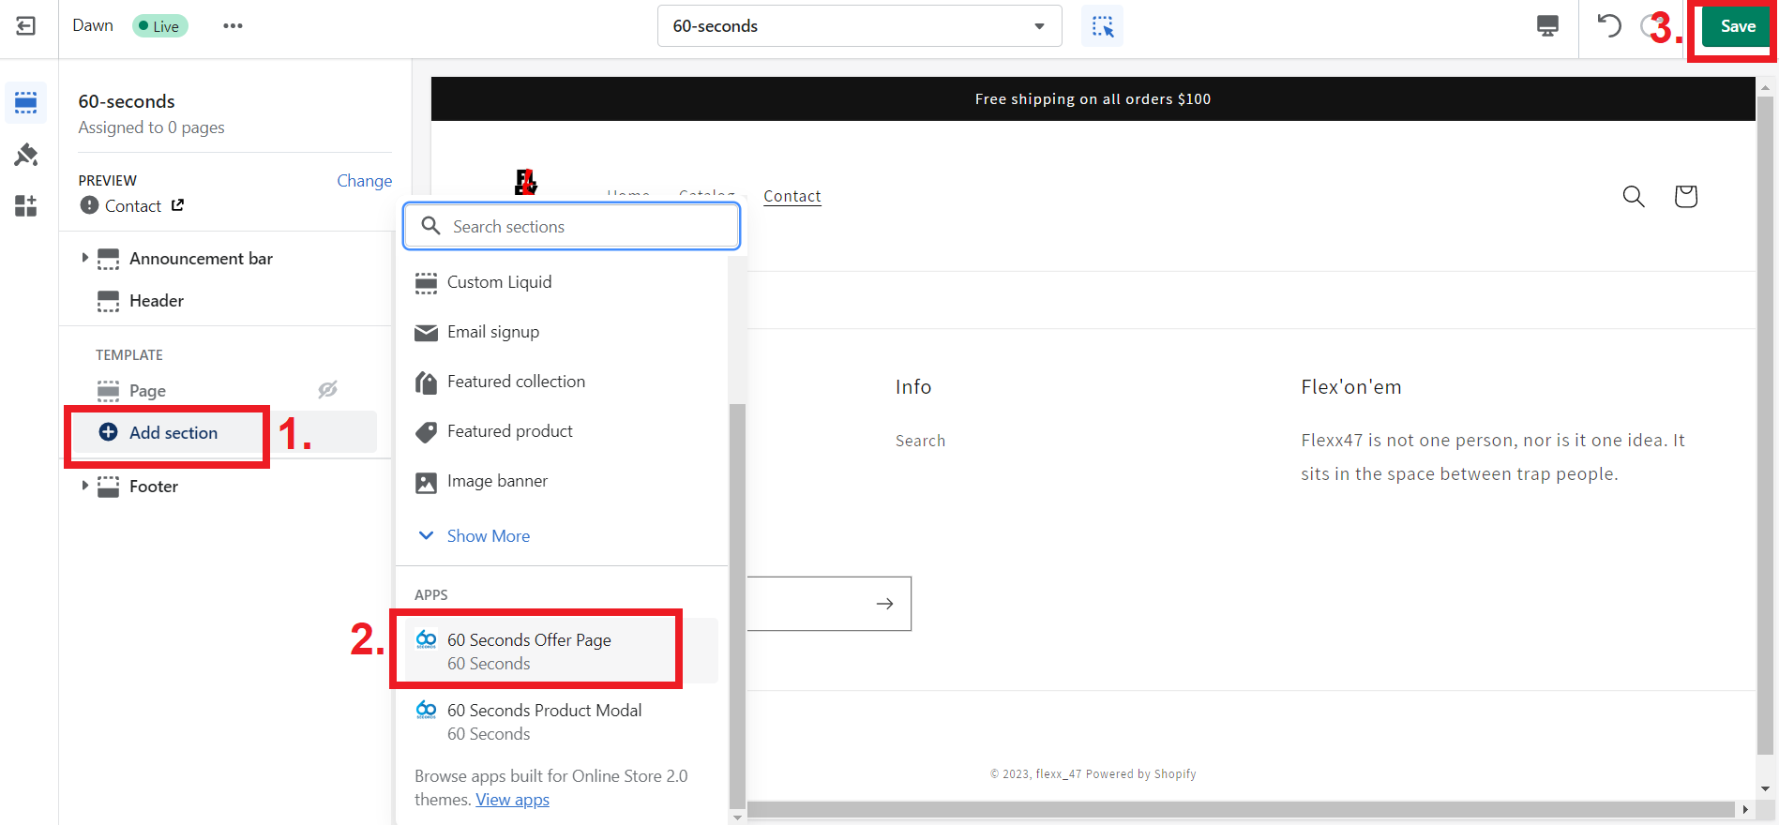Click the Free shipping announcement bar
The width and height of the screenshot is (1779, 825).
[x=1093, y=98]
